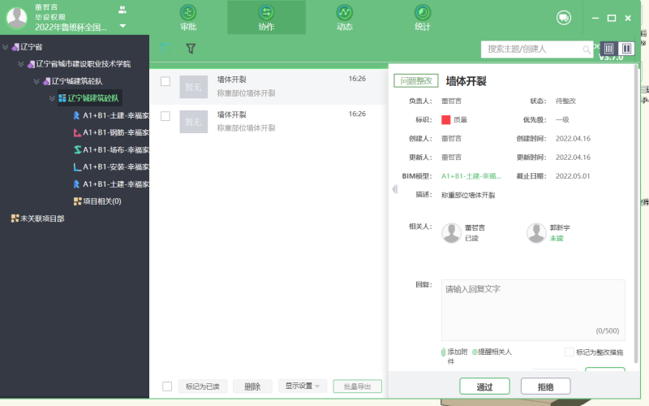Click the @提醒相关人 mention link

coord(492,352)
